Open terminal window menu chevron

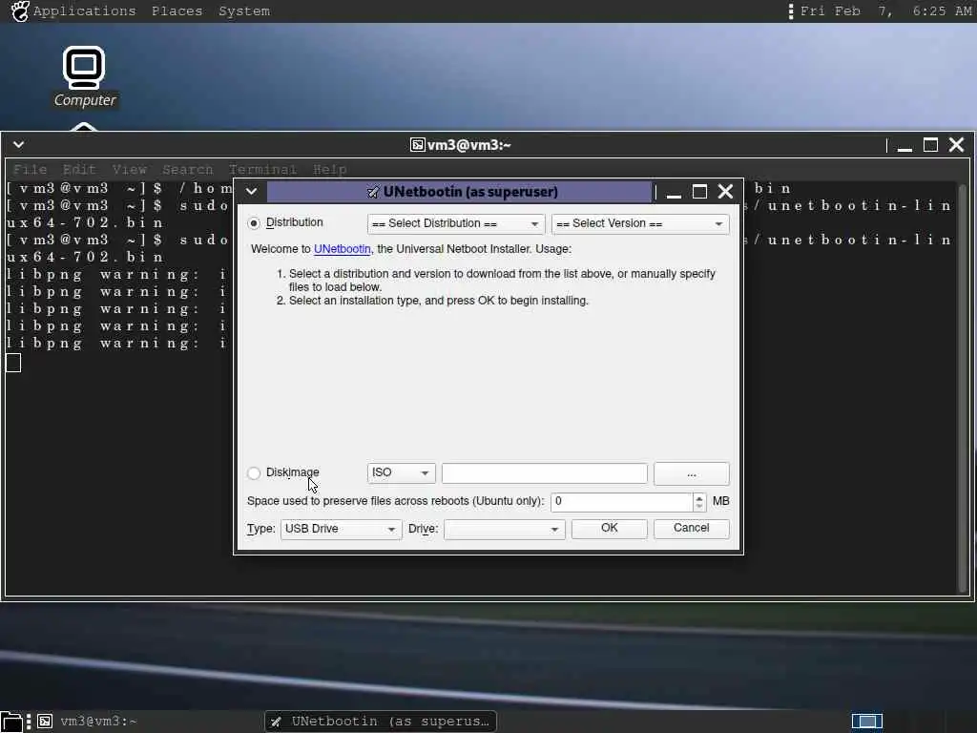(19, 145)
